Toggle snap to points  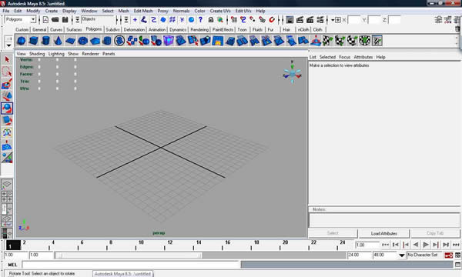point(253,20)
